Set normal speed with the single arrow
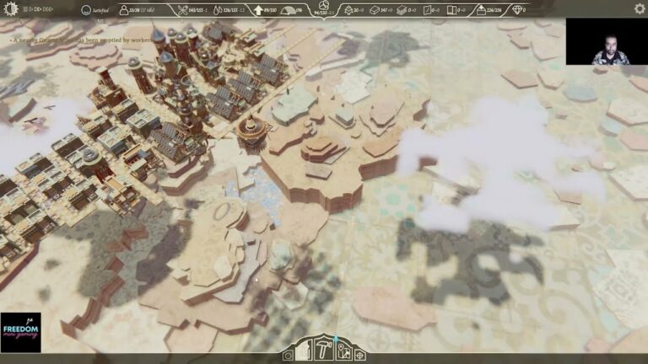 coord(31,9)
